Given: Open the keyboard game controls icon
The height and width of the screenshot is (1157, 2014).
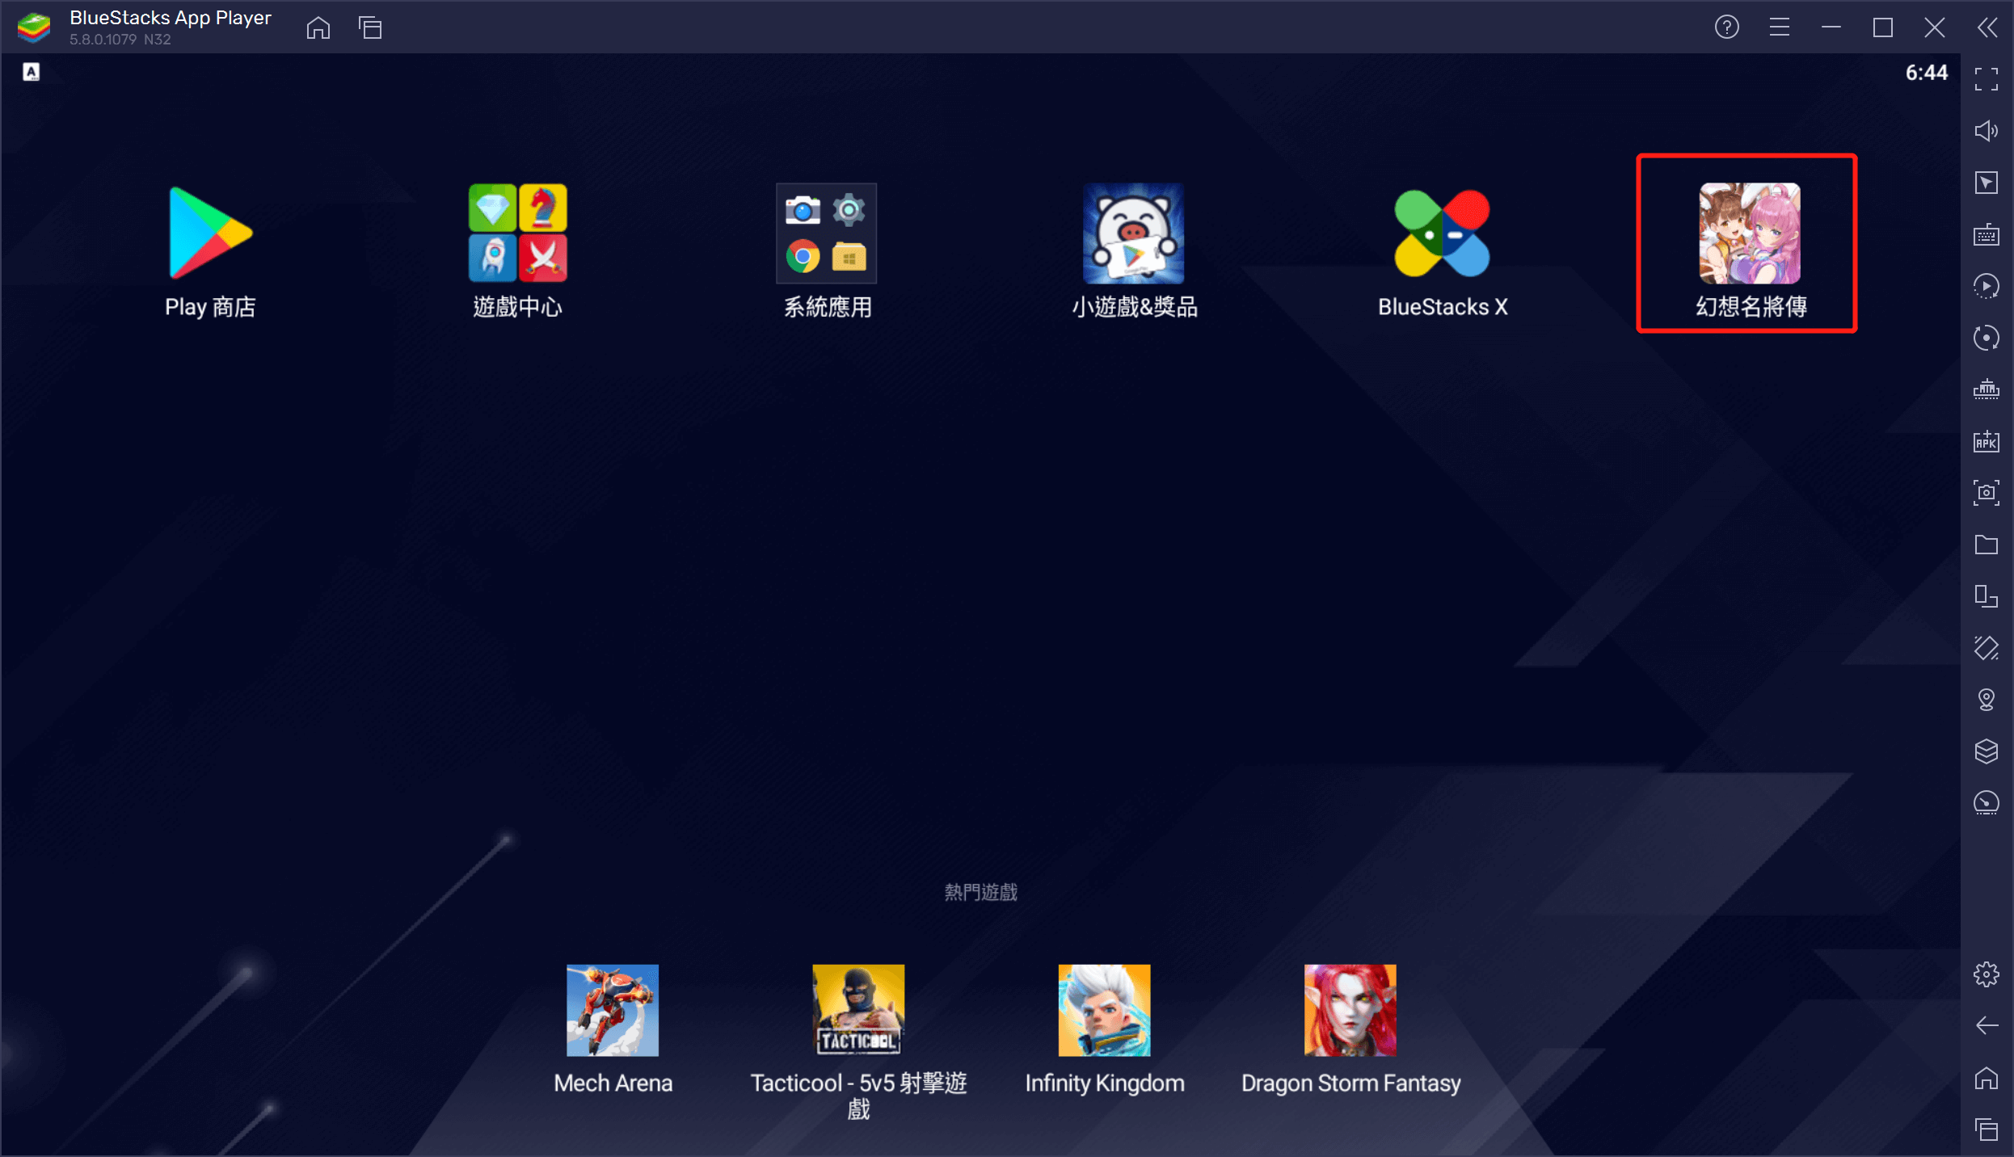Looking at the screenshot, I should click(x=1987, y=234).
